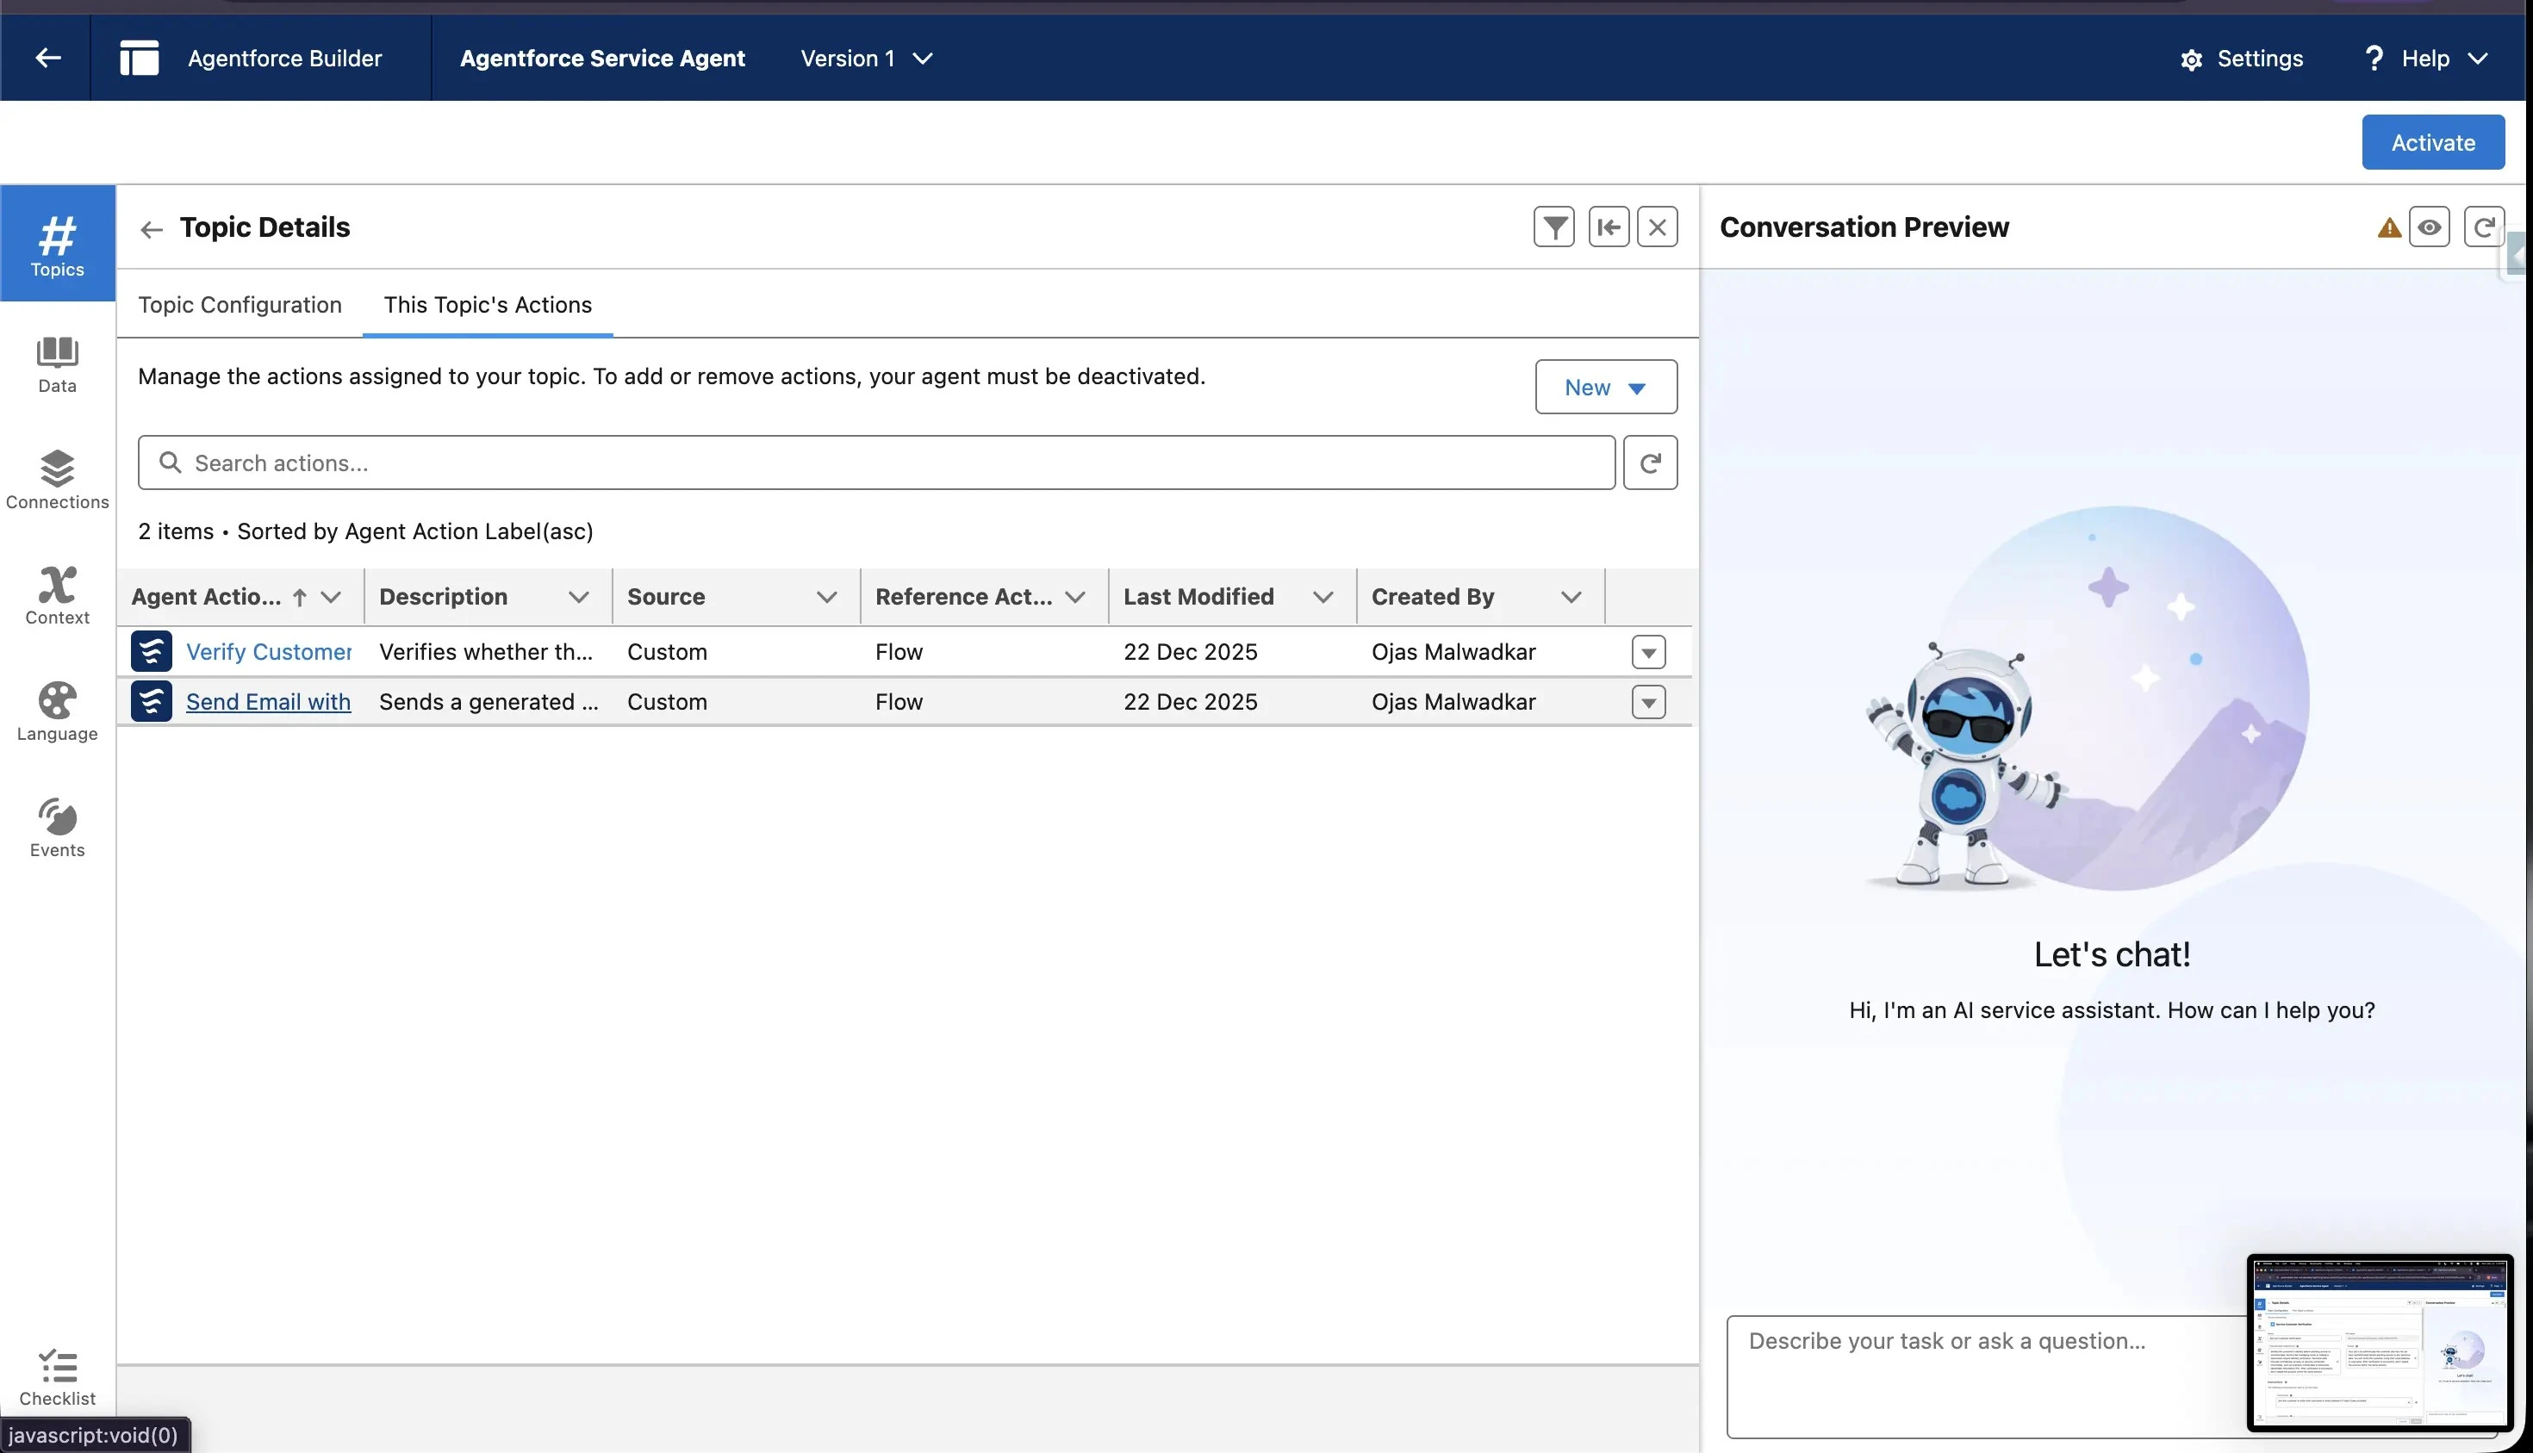Open the Context variables panel

pos(57,596)
